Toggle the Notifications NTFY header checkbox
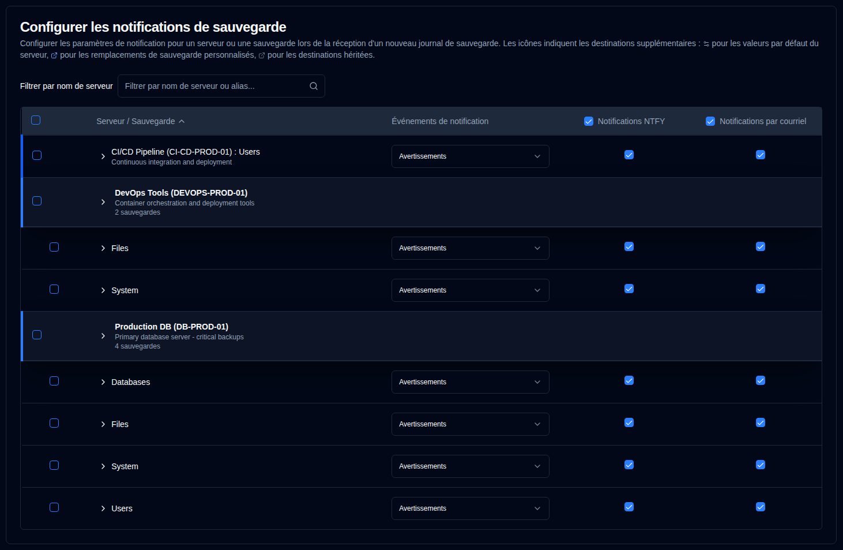Viewport: 843px width, 550px height. 589,121
